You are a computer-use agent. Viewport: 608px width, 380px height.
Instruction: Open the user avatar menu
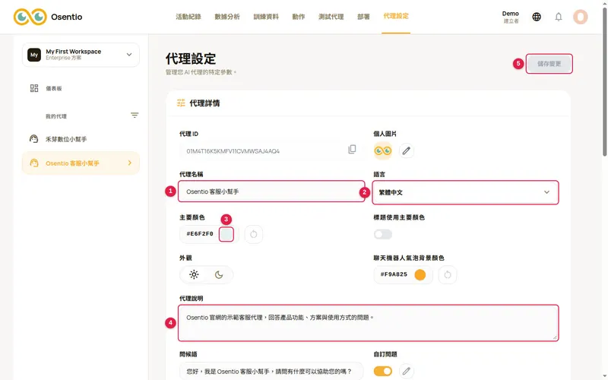tap(581, 17)
